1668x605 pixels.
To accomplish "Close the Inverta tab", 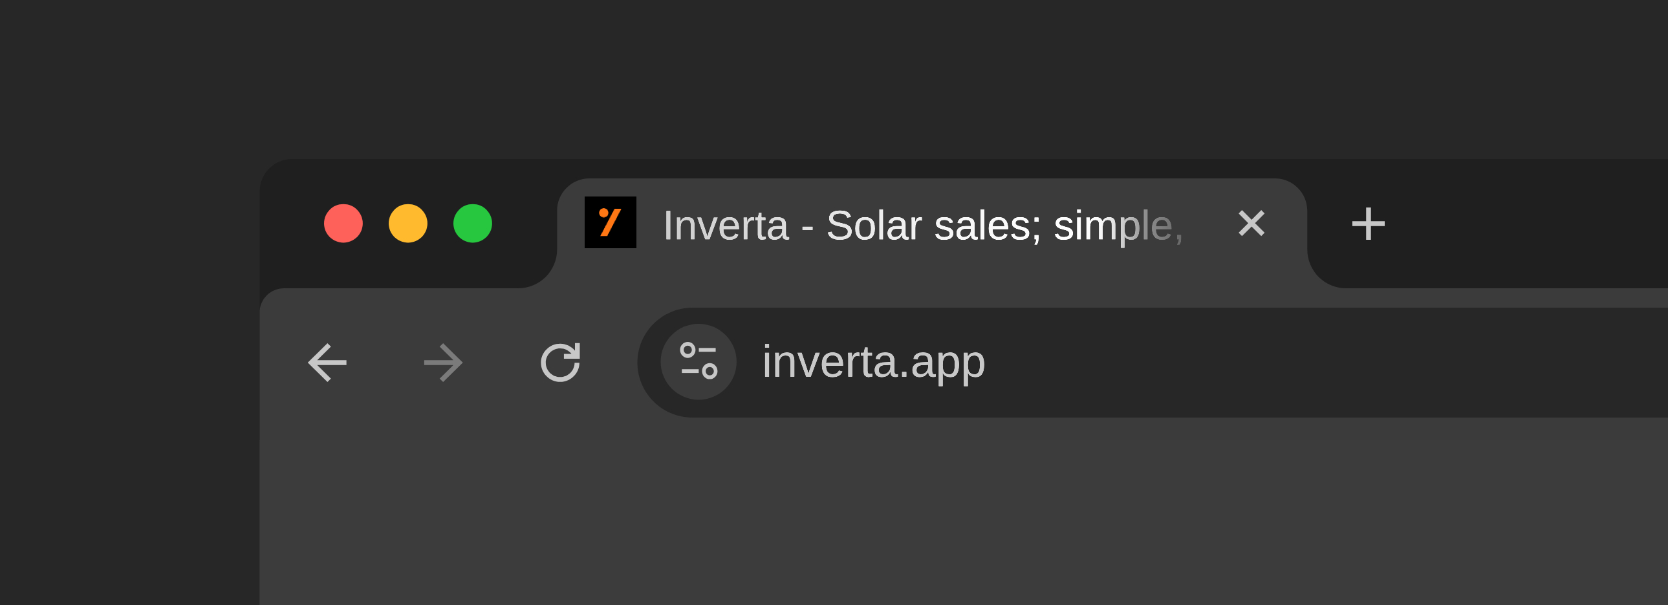I will point(1251,224).
